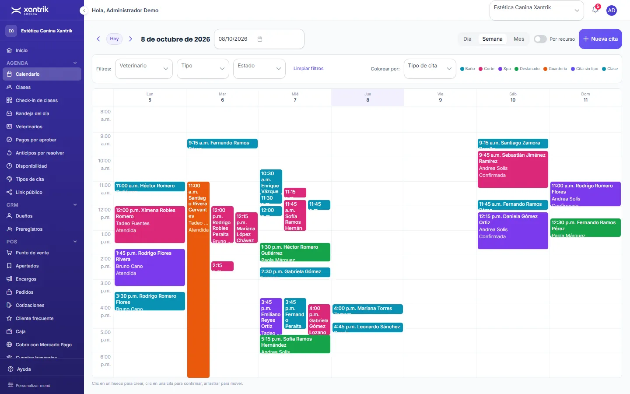The height and width of the screenshot is (394, 630).
Task: Open the AD user avatar menu
Action: (x=612, y=11)
